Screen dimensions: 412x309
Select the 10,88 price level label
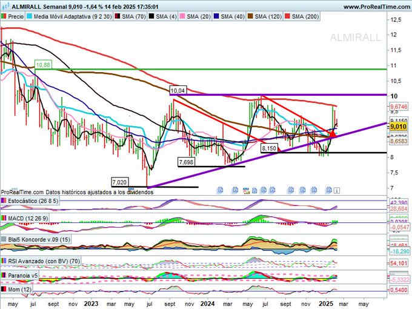click(x=43, y=65)
